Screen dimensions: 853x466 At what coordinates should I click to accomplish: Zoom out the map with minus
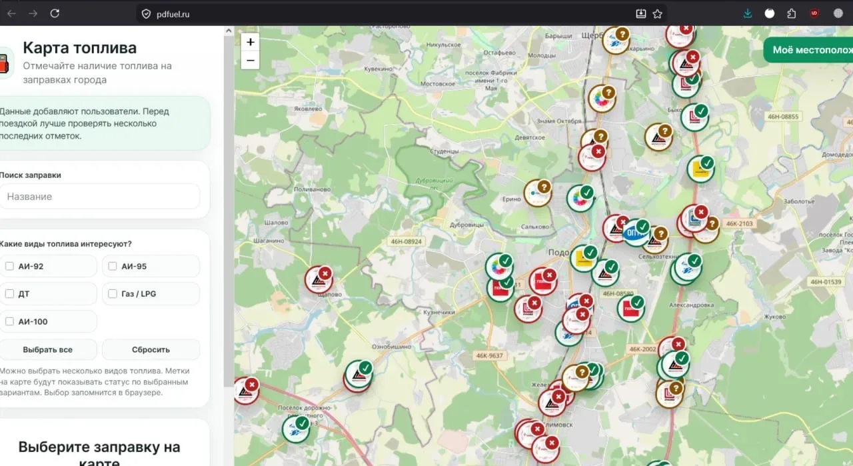(251, 60)
